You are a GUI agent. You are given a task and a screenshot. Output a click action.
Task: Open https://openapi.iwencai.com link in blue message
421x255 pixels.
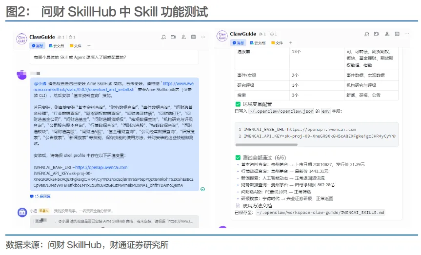pos(101,168)
